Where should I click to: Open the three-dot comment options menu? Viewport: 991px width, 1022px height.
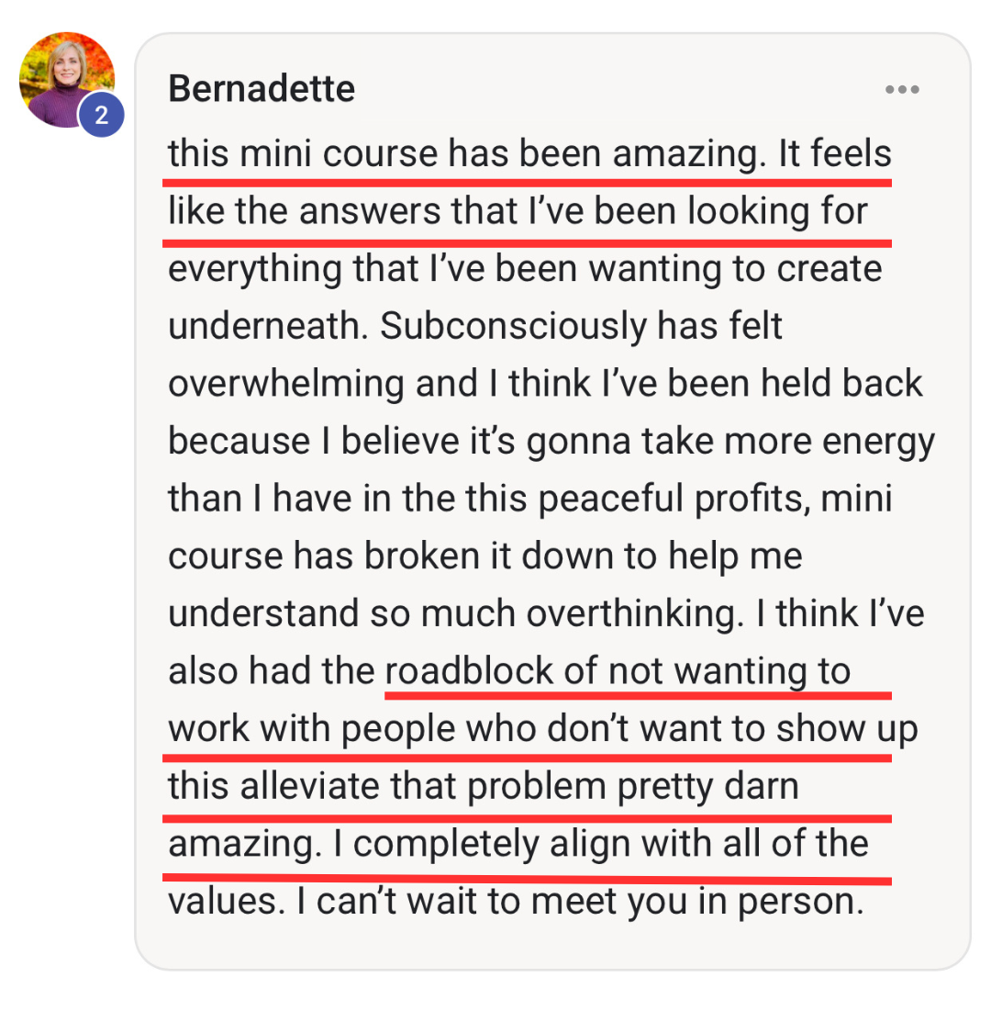902,90
